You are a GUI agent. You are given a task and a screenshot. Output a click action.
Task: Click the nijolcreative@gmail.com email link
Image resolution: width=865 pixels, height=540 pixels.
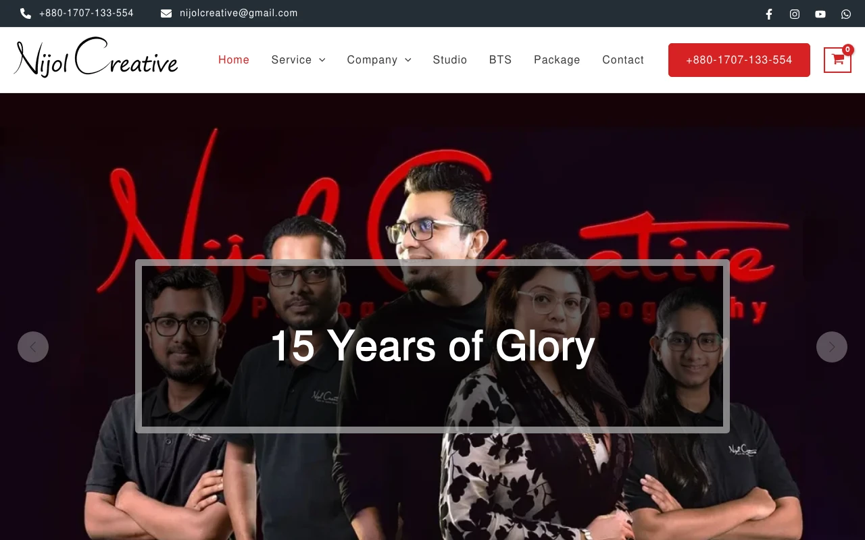click(x=239, y=13)
